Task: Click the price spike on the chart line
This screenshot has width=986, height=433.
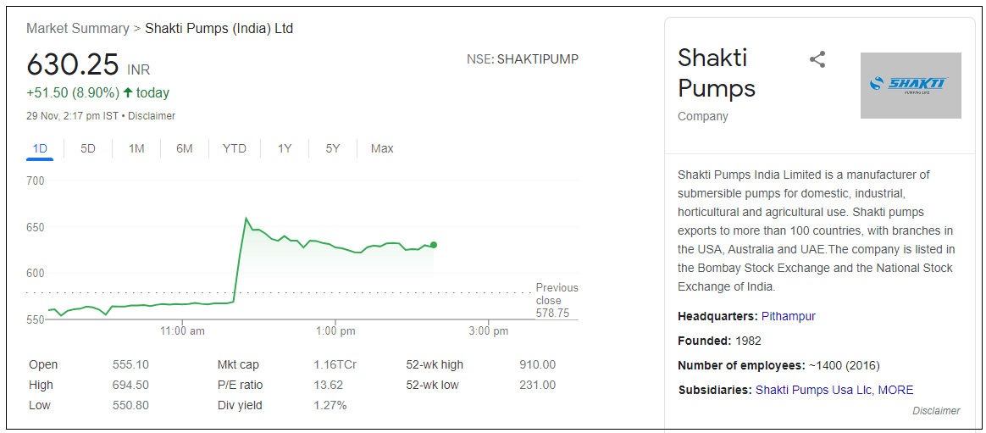Action: [246, 219]
